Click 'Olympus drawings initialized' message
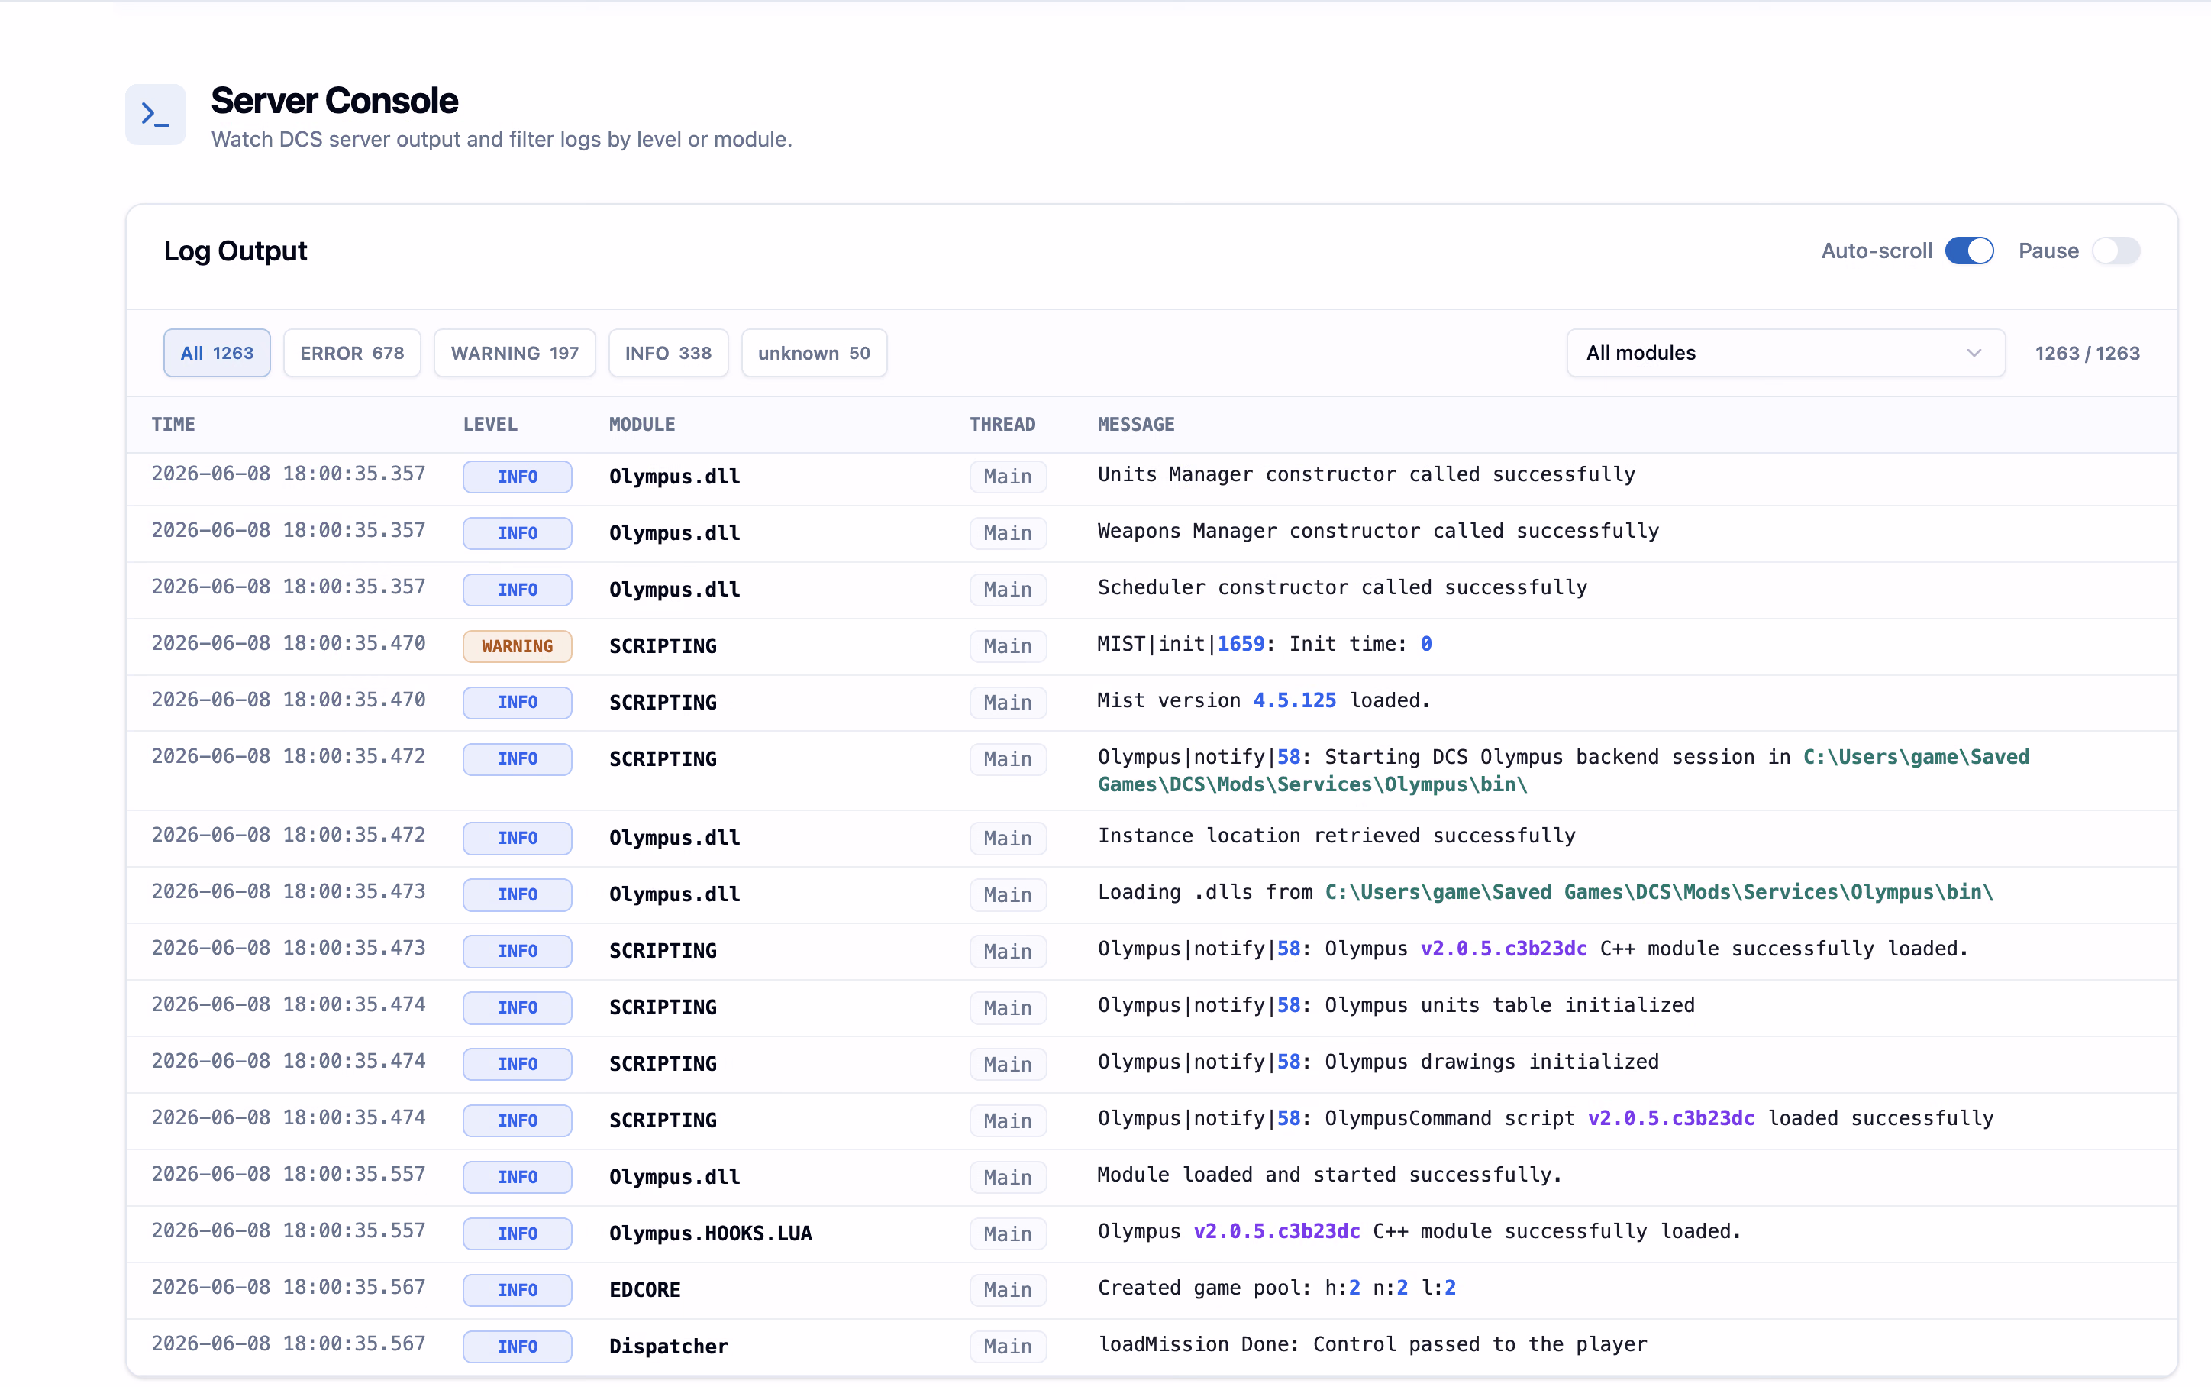This screenshot has width=2211, height=1387. [x=1379, y=1062]
